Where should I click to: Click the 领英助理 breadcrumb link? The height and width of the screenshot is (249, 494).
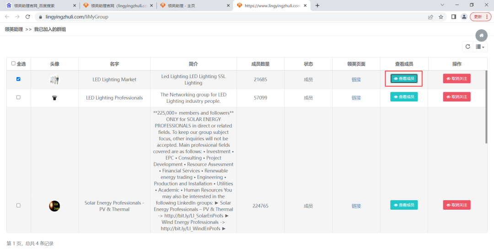14,29
